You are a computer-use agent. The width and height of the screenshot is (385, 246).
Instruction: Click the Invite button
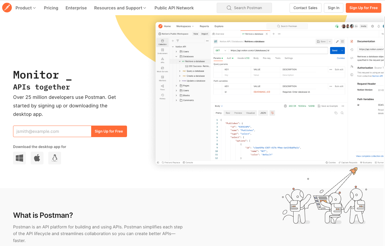pyautogui.click(x=363, y=26)
